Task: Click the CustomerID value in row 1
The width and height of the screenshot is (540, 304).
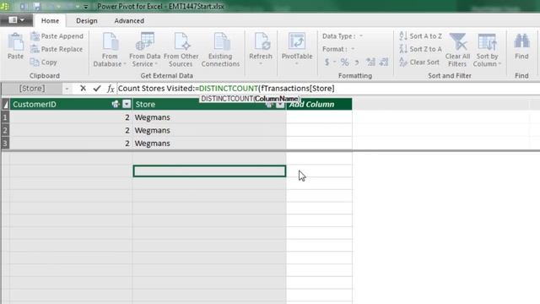Action: tap(71, 117)
